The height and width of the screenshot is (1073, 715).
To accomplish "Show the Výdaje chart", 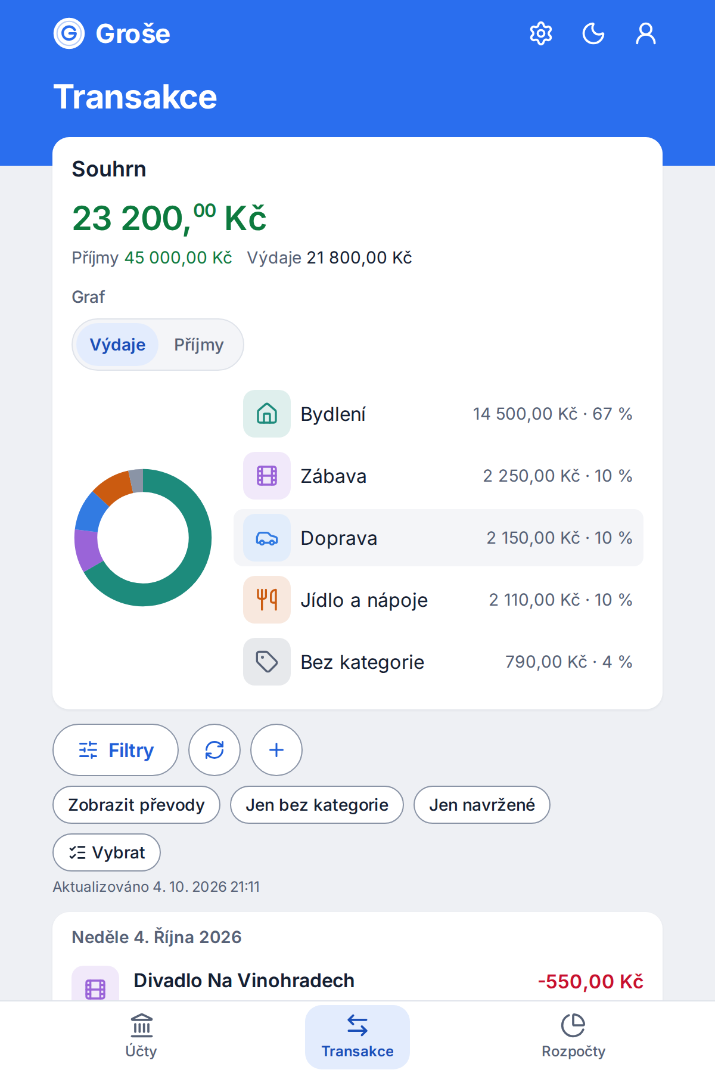I will [x=117, y=345].
